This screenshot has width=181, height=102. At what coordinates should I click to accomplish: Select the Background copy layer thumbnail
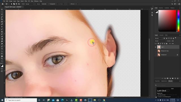pos(159,51)
